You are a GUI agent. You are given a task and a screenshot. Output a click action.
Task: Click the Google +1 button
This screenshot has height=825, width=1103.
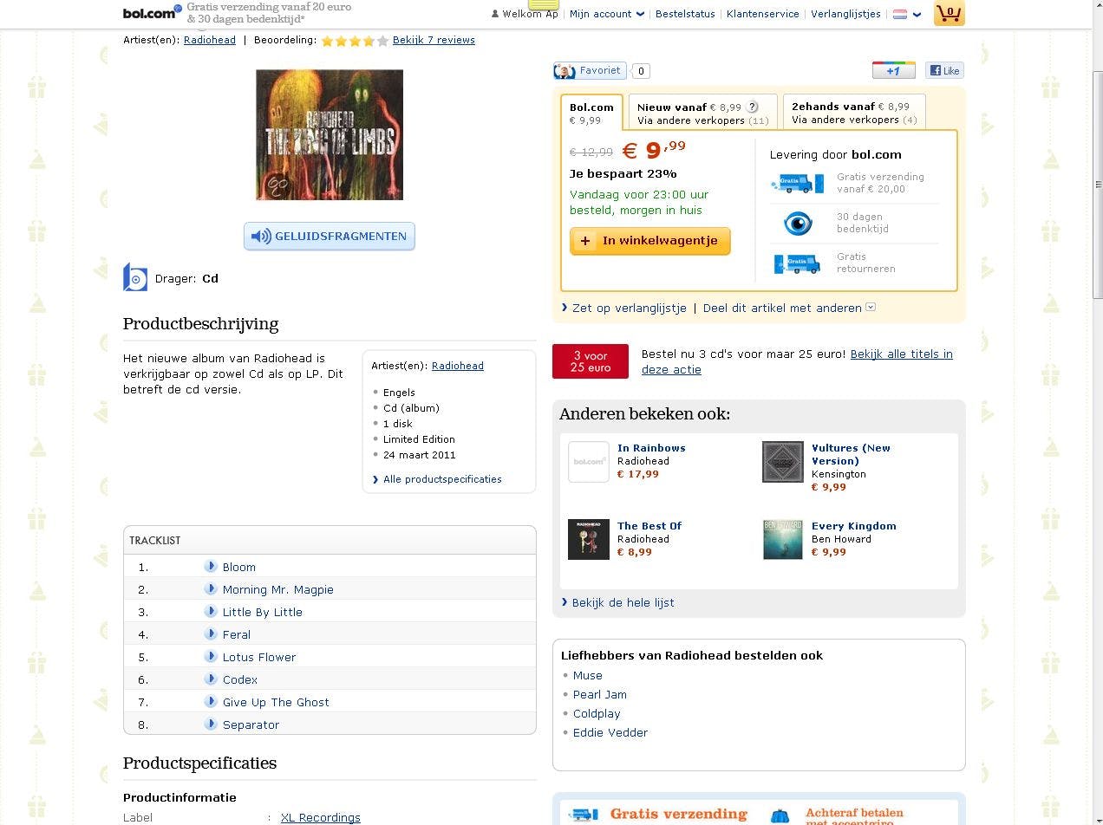pos(893,71)
